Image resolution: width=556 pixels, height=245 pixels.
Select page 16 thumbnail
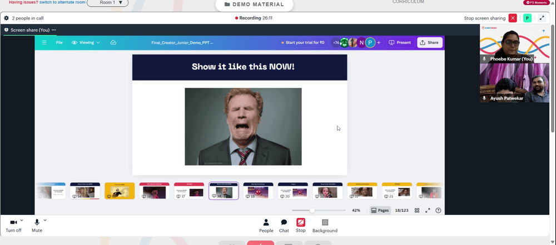(154, 191)
